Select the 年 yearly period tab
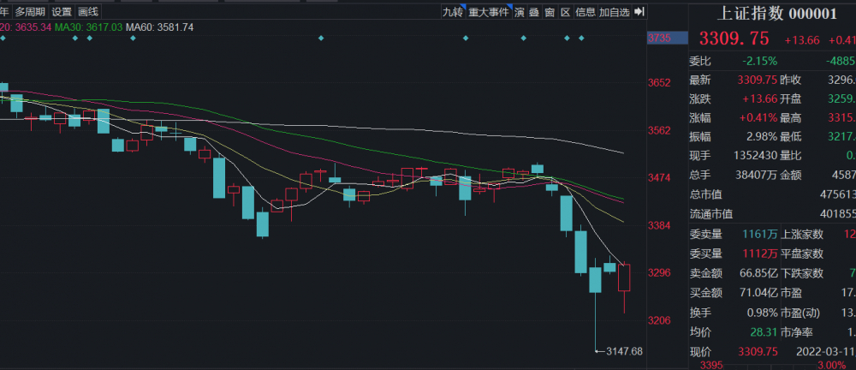 tap(3, 12)
